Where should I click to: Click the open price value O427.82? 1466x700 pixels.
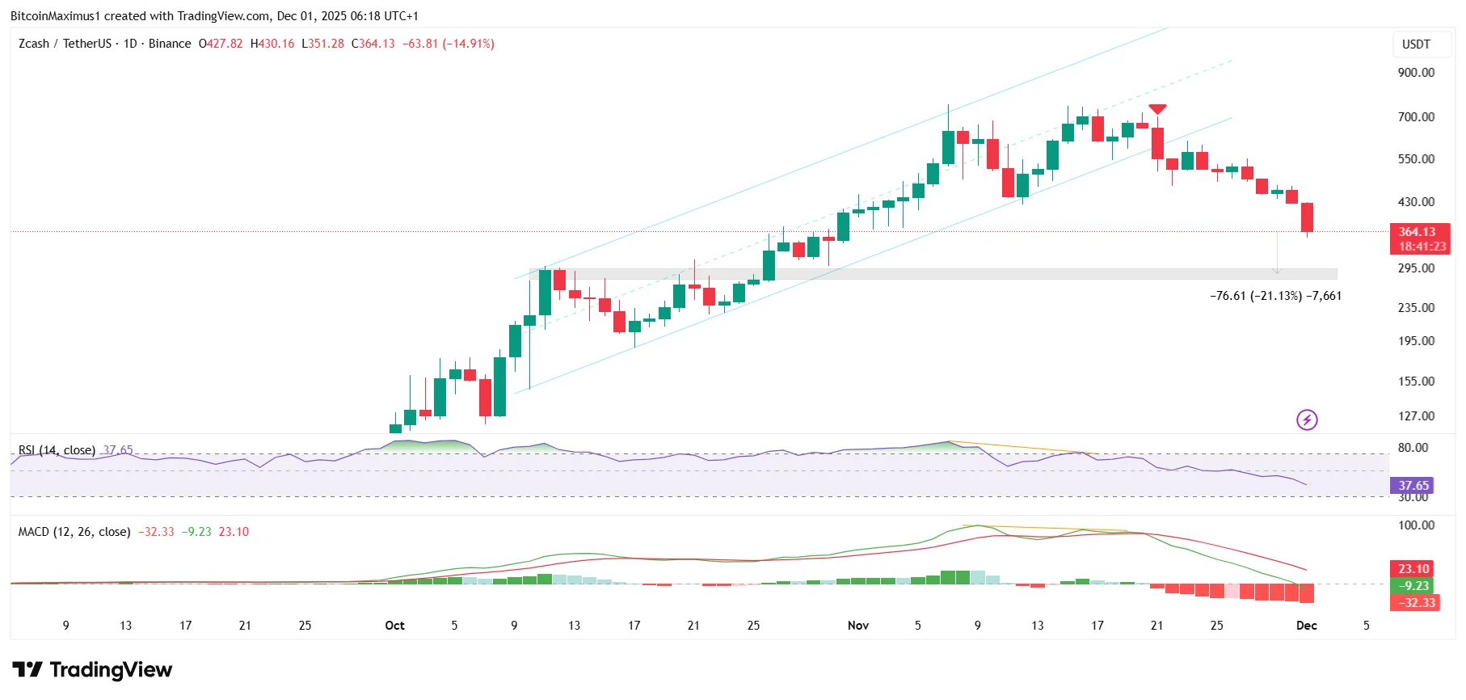pos(221,44)
